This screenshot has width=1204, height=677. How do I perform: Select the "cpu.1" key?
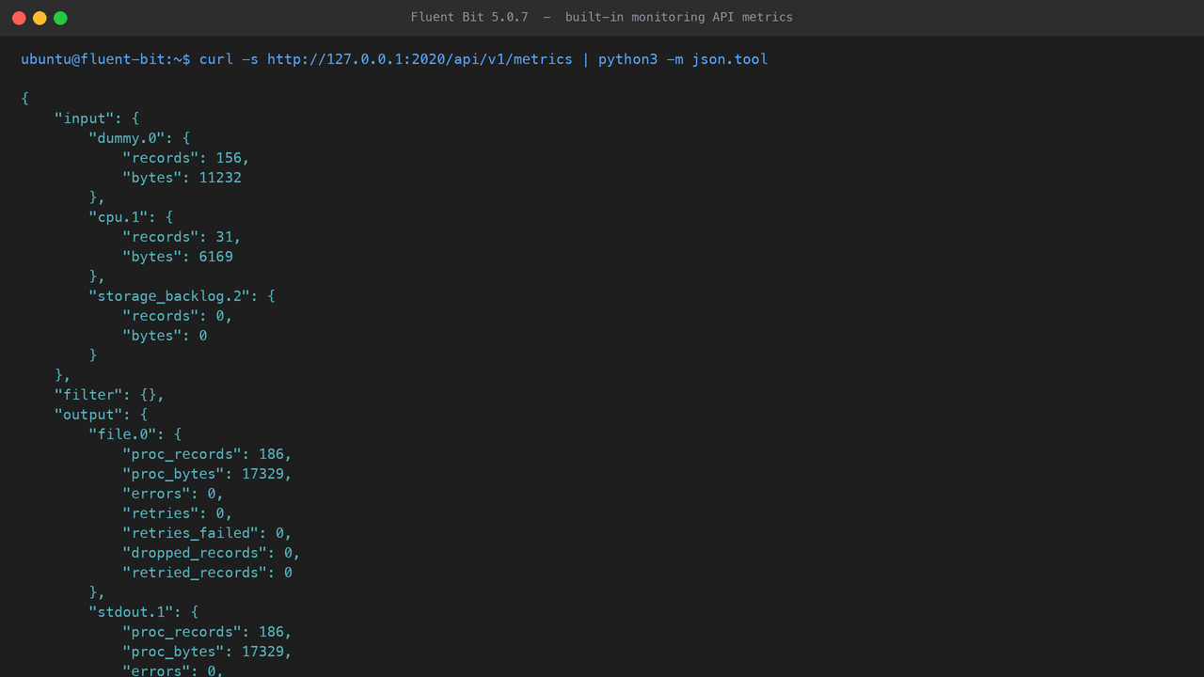[x=119, y=217]
